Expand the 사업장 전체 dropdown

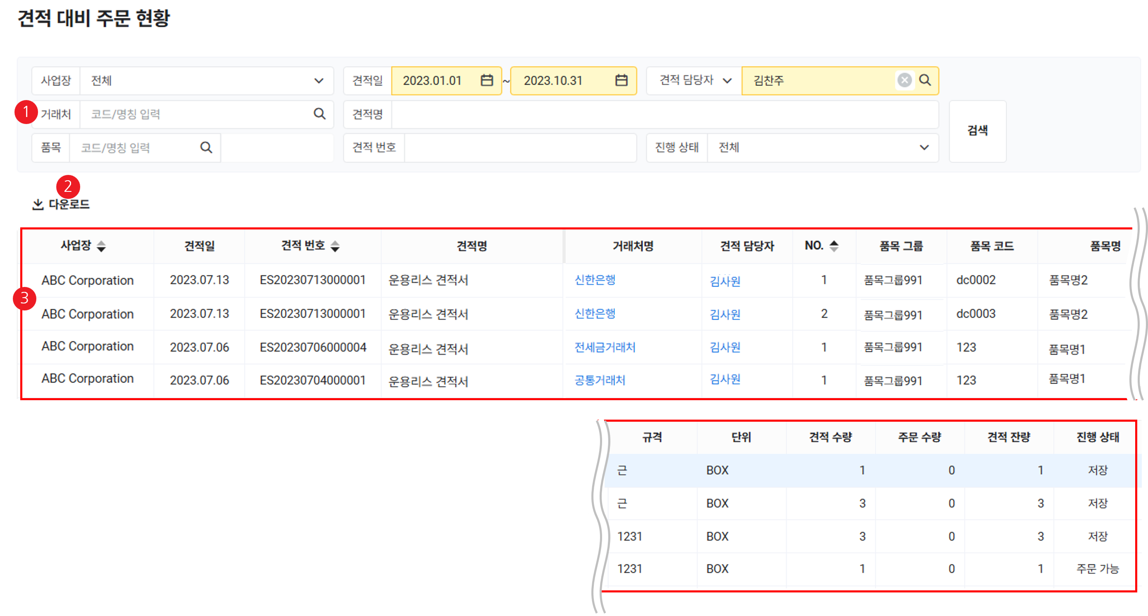pos(319,81)
